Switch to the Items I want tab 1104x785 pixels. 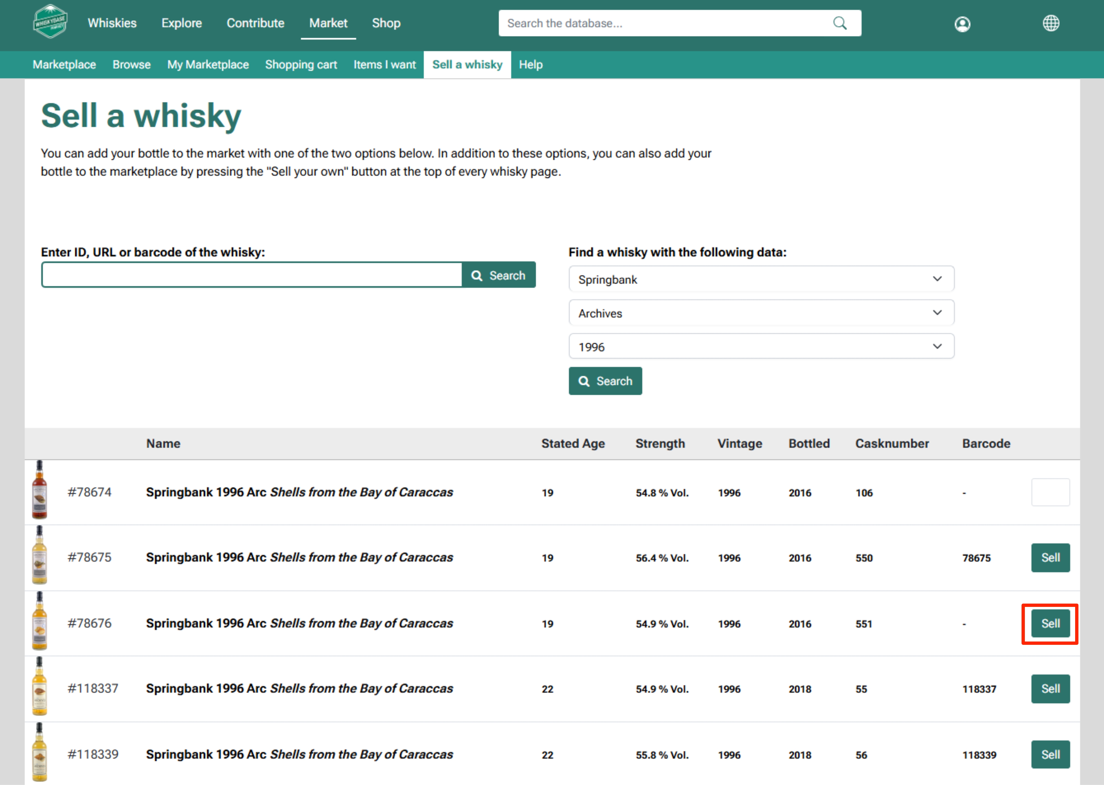[x=384, y=65]
